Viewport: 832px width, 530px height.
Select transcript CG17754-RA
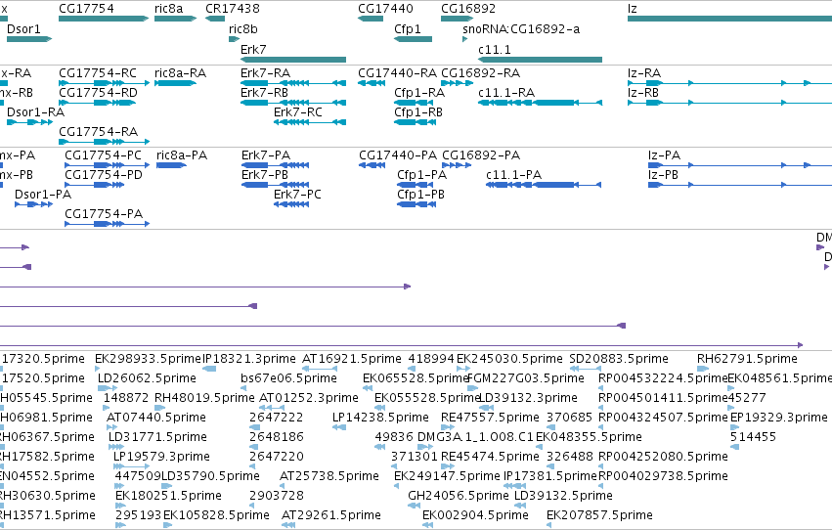[104, 142]
